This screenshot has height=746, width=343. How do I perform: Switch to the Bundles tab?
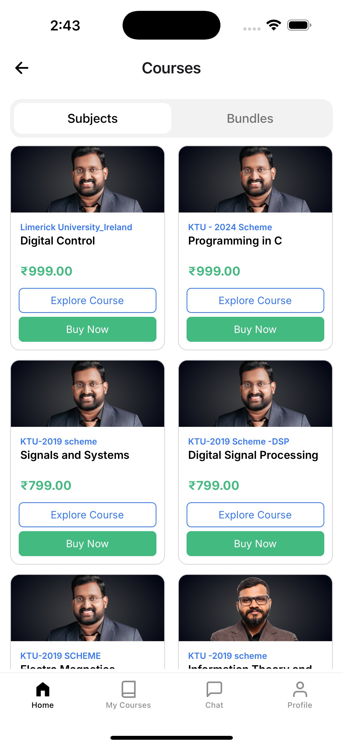pos(250,118)
